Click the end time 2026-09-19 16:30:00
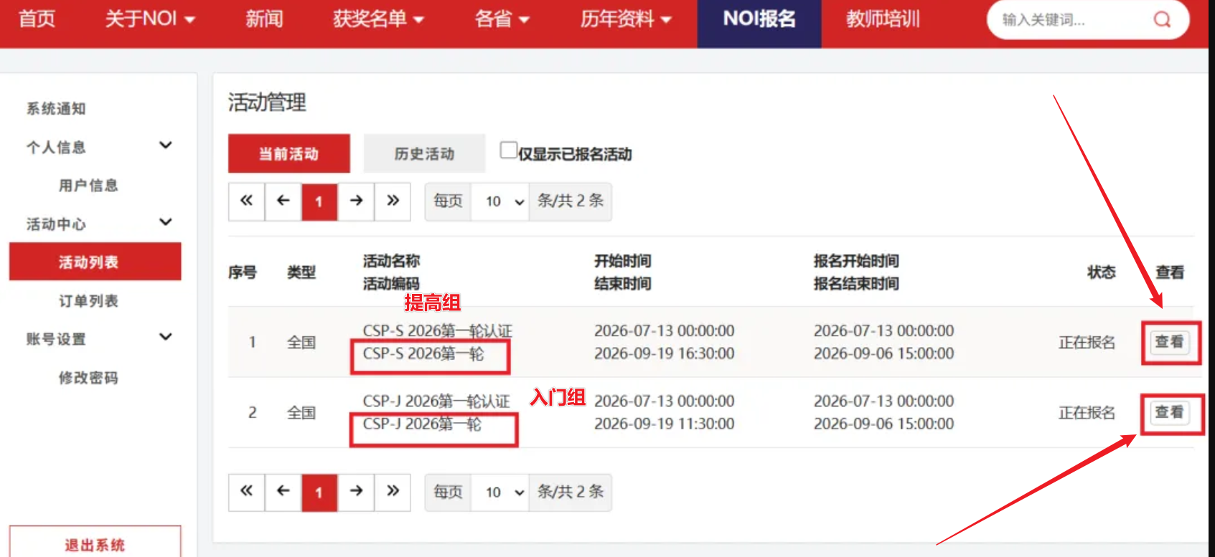This screenshot has width=1215, height=557. pos(665,353)
